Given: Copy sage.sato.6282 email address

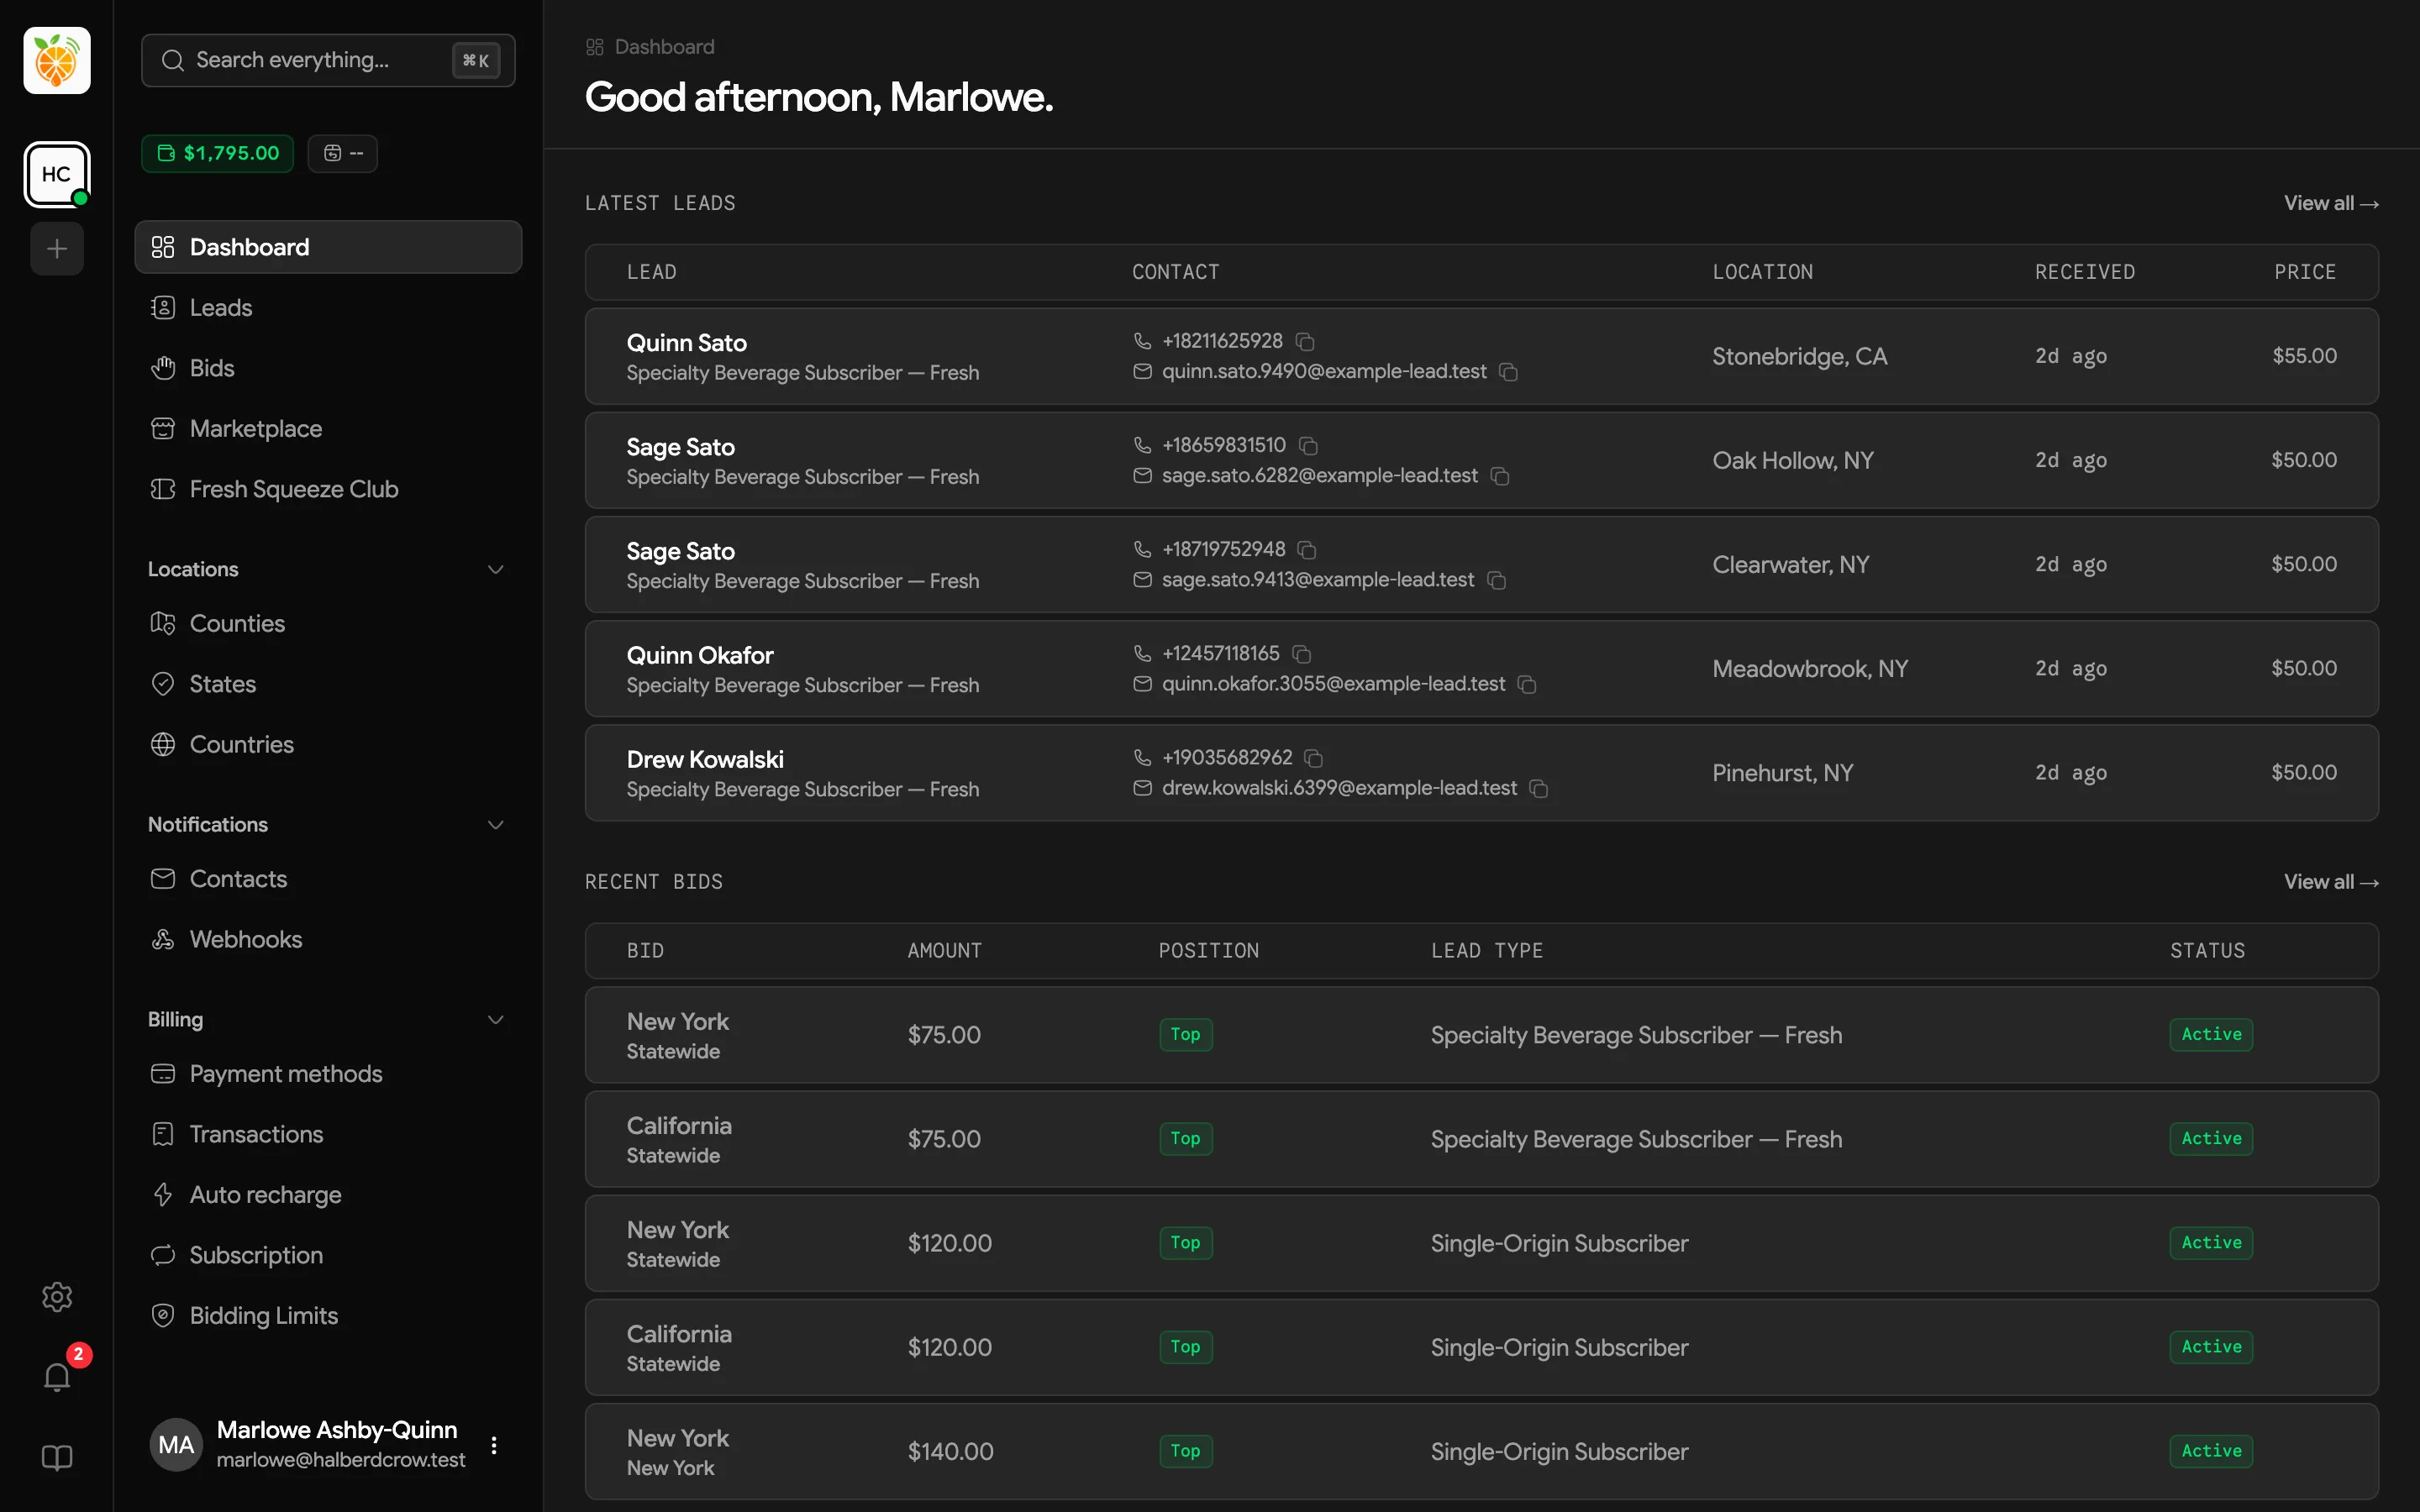Looking at the screenshot, I should click(x=1500, y=476).
